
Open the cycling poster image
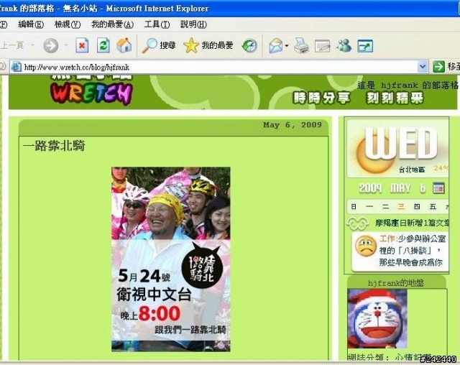tap(171, 259)
